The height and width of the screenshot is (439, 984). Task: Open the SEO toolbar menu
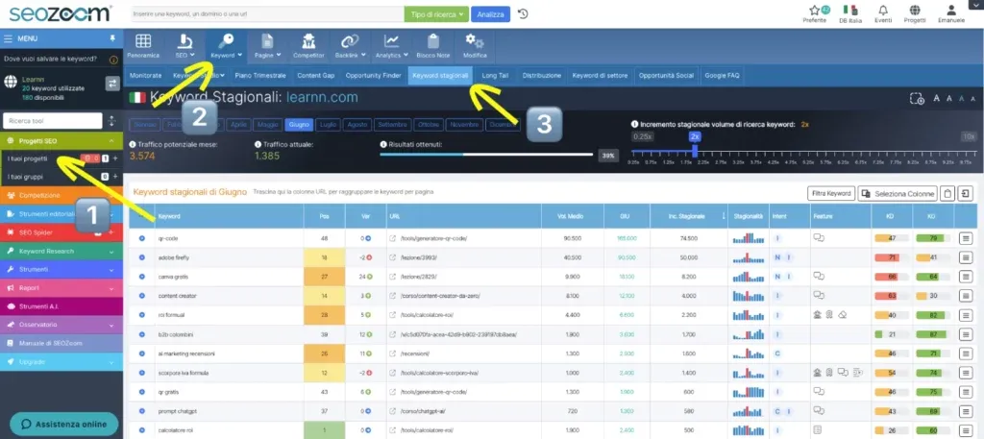(x=184, y=46)
